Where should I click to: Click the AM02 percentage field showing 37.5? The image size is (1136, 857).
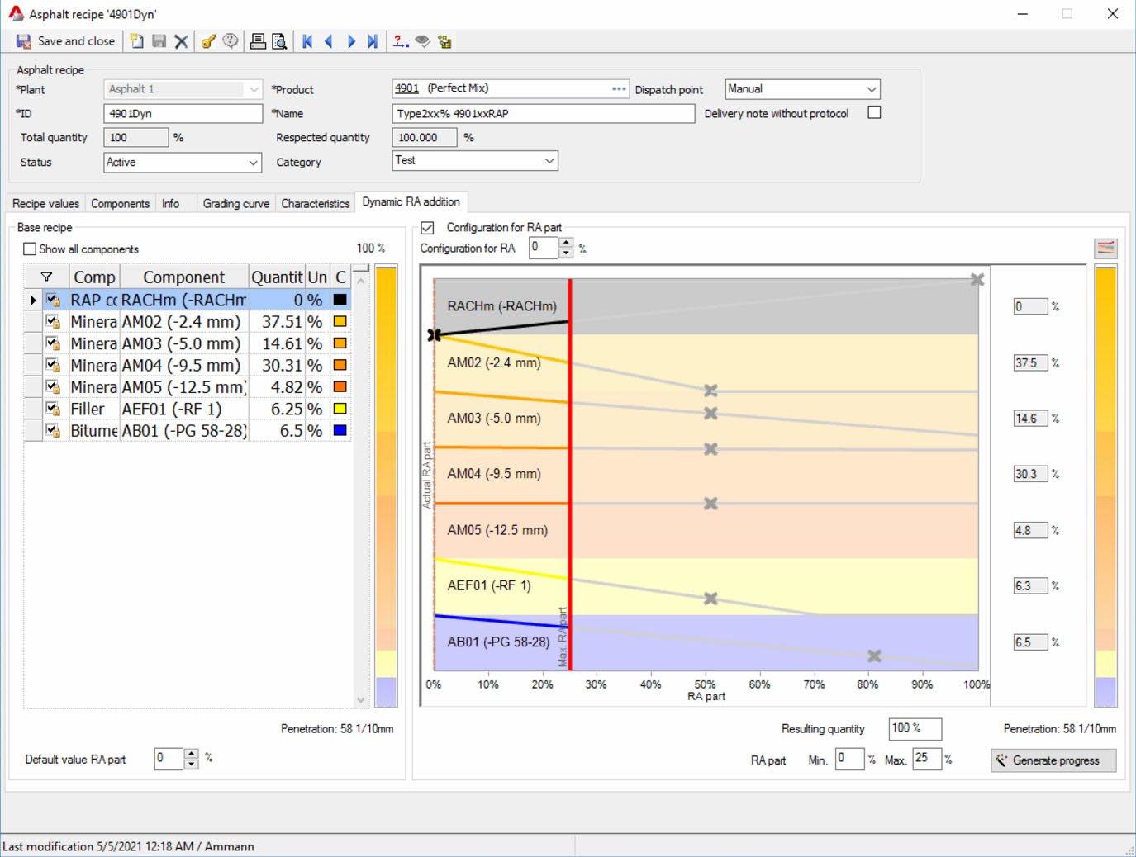pos(1030,362)
